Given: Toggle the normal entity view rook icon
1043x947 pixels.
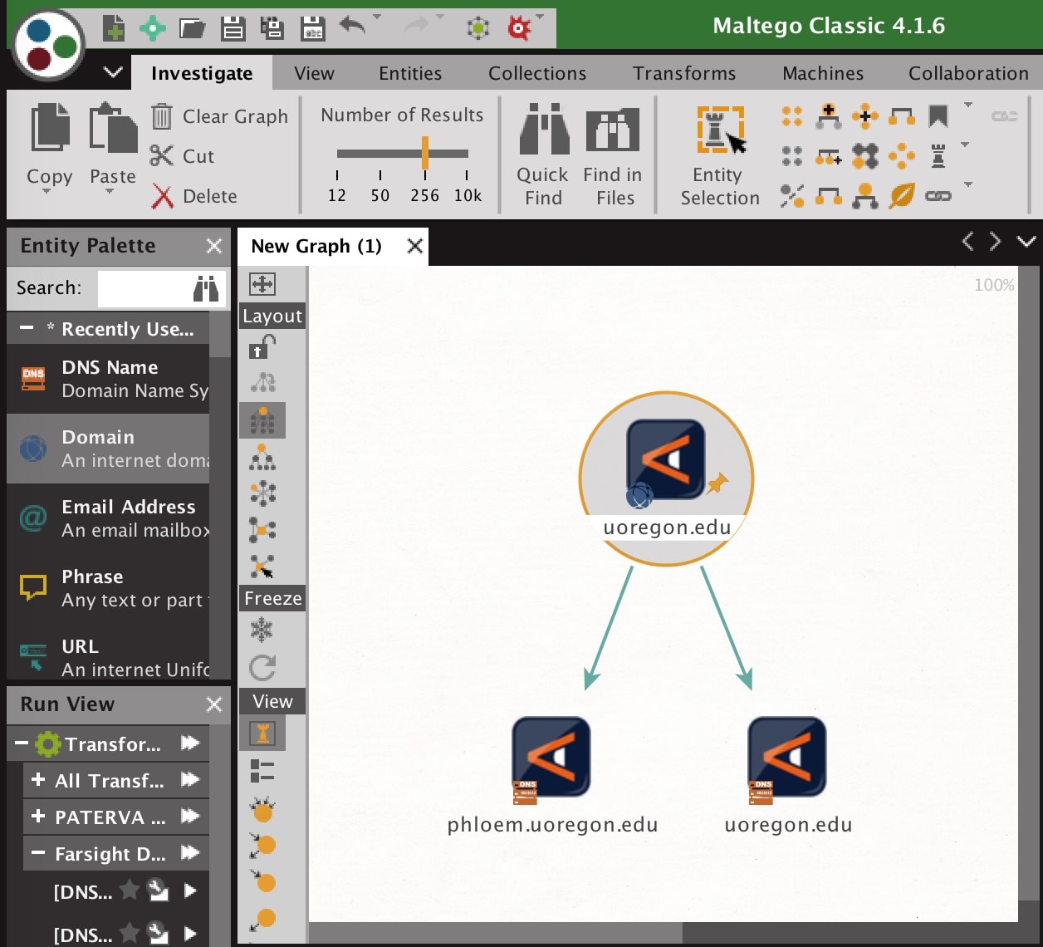Looking at the screenshot, I should coord(262,734).
